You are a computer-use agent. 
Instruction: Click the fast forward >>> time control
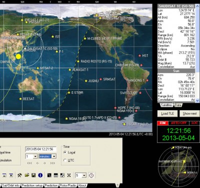point(52,163)
